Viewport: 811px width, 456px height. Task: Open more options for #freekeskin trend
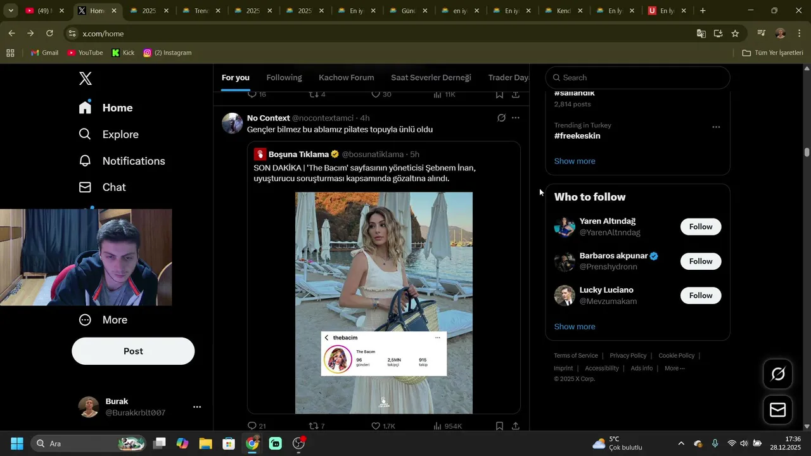coord(716,127)
